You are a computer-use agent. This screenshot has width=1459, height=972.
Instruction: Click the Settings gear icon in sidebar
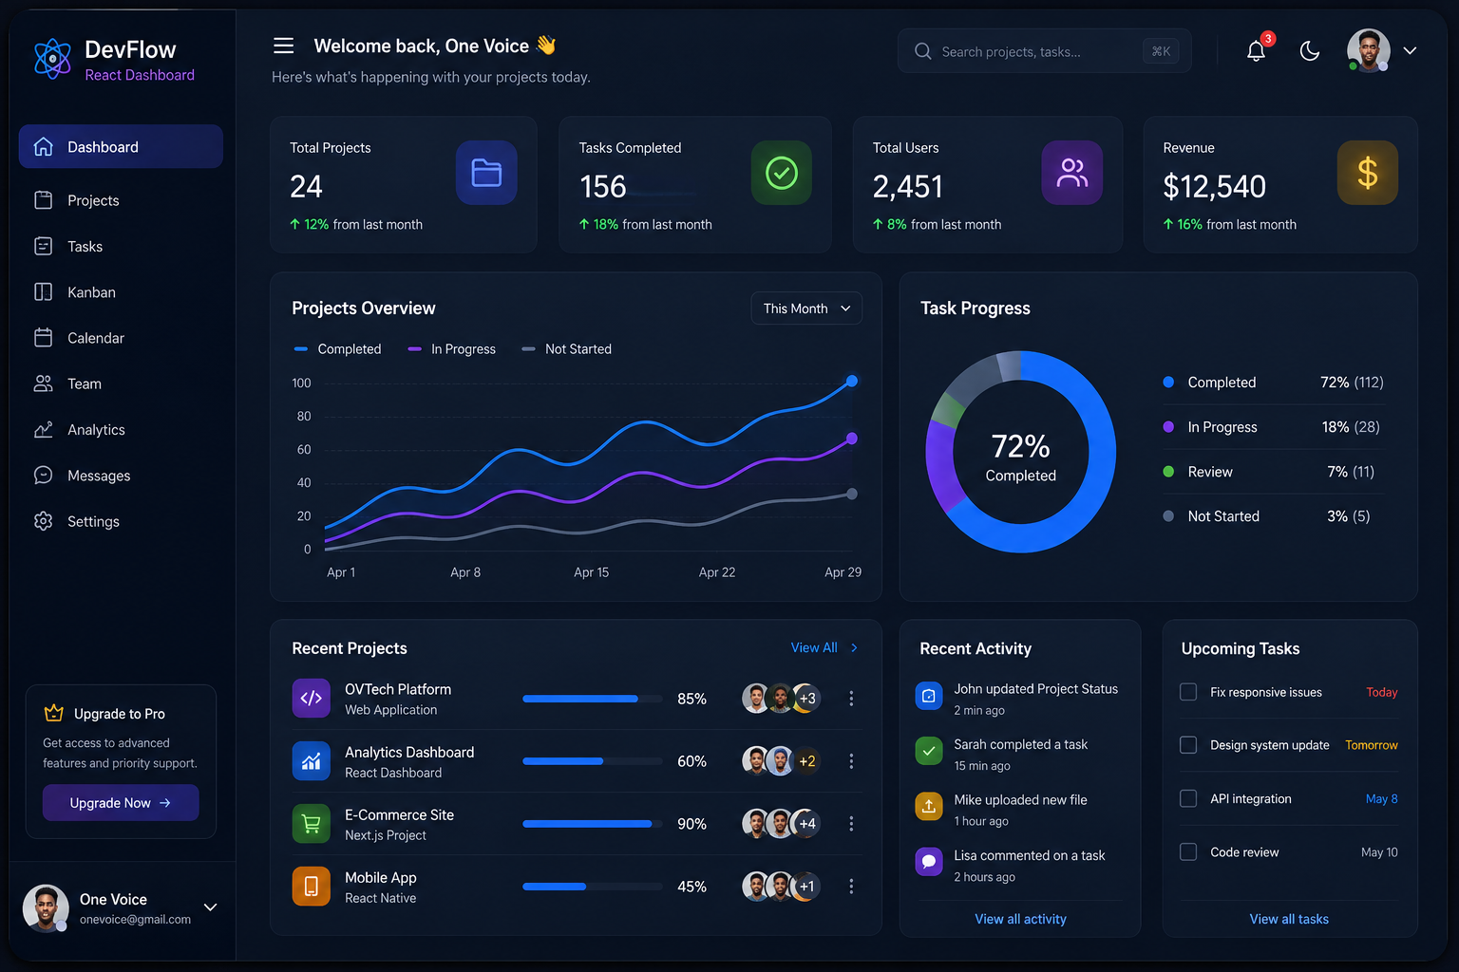[44, 521]
